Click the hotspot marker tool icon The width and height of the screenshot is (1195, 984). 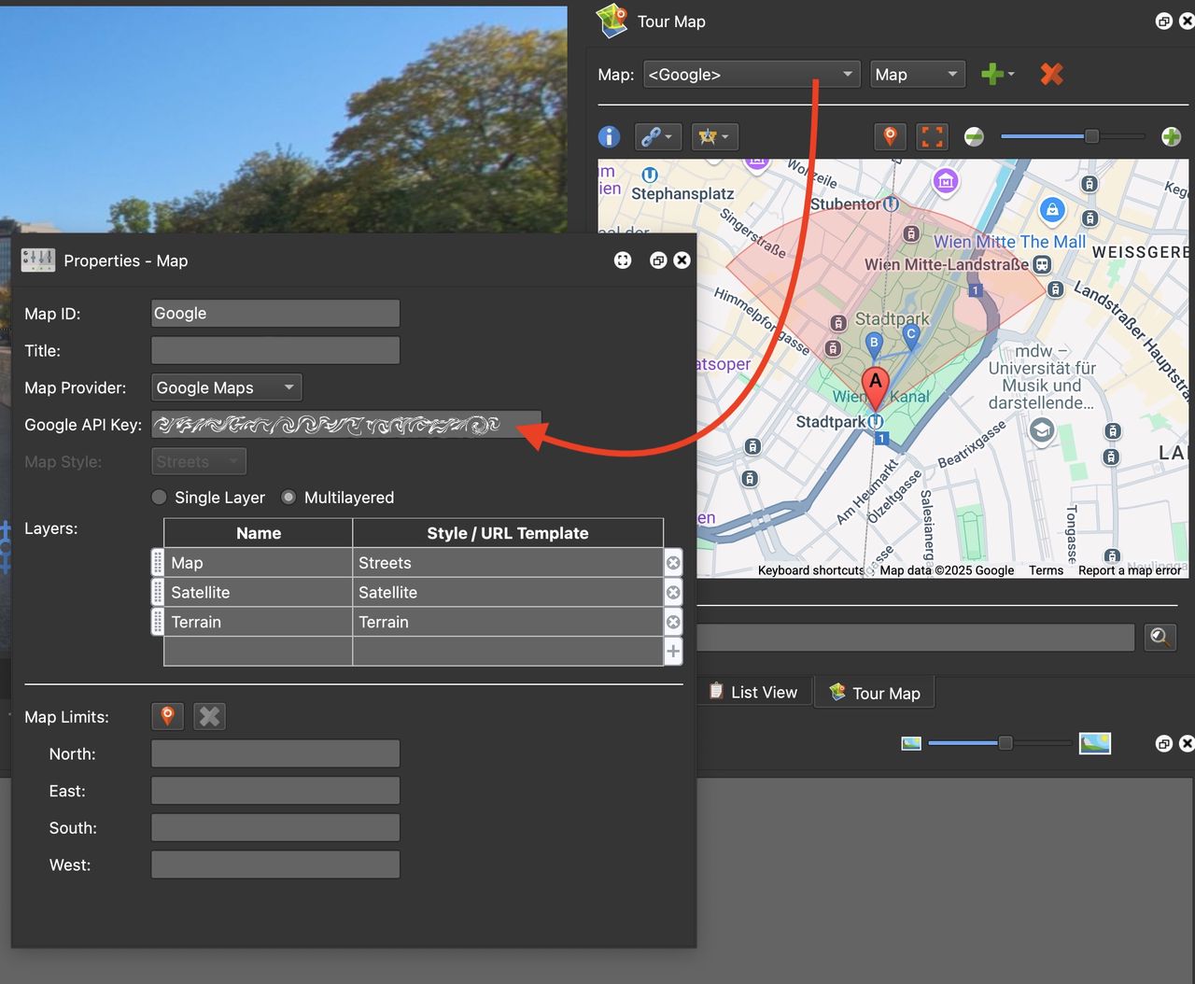709,136
